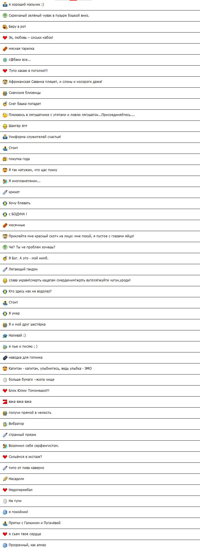Select the status 'Возомнил себя серфенгистом.'
The width and height of the screenshot is (200, 549).
coord(100,446)
